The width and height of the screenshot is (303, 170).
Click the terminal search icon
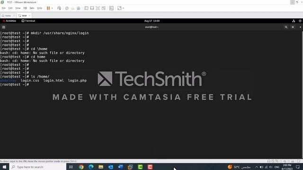(286, 27)
